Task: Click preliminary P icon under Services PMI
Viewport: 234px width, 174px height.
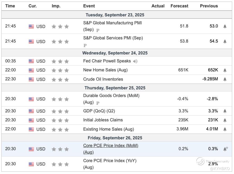Action: pos(85,45)
